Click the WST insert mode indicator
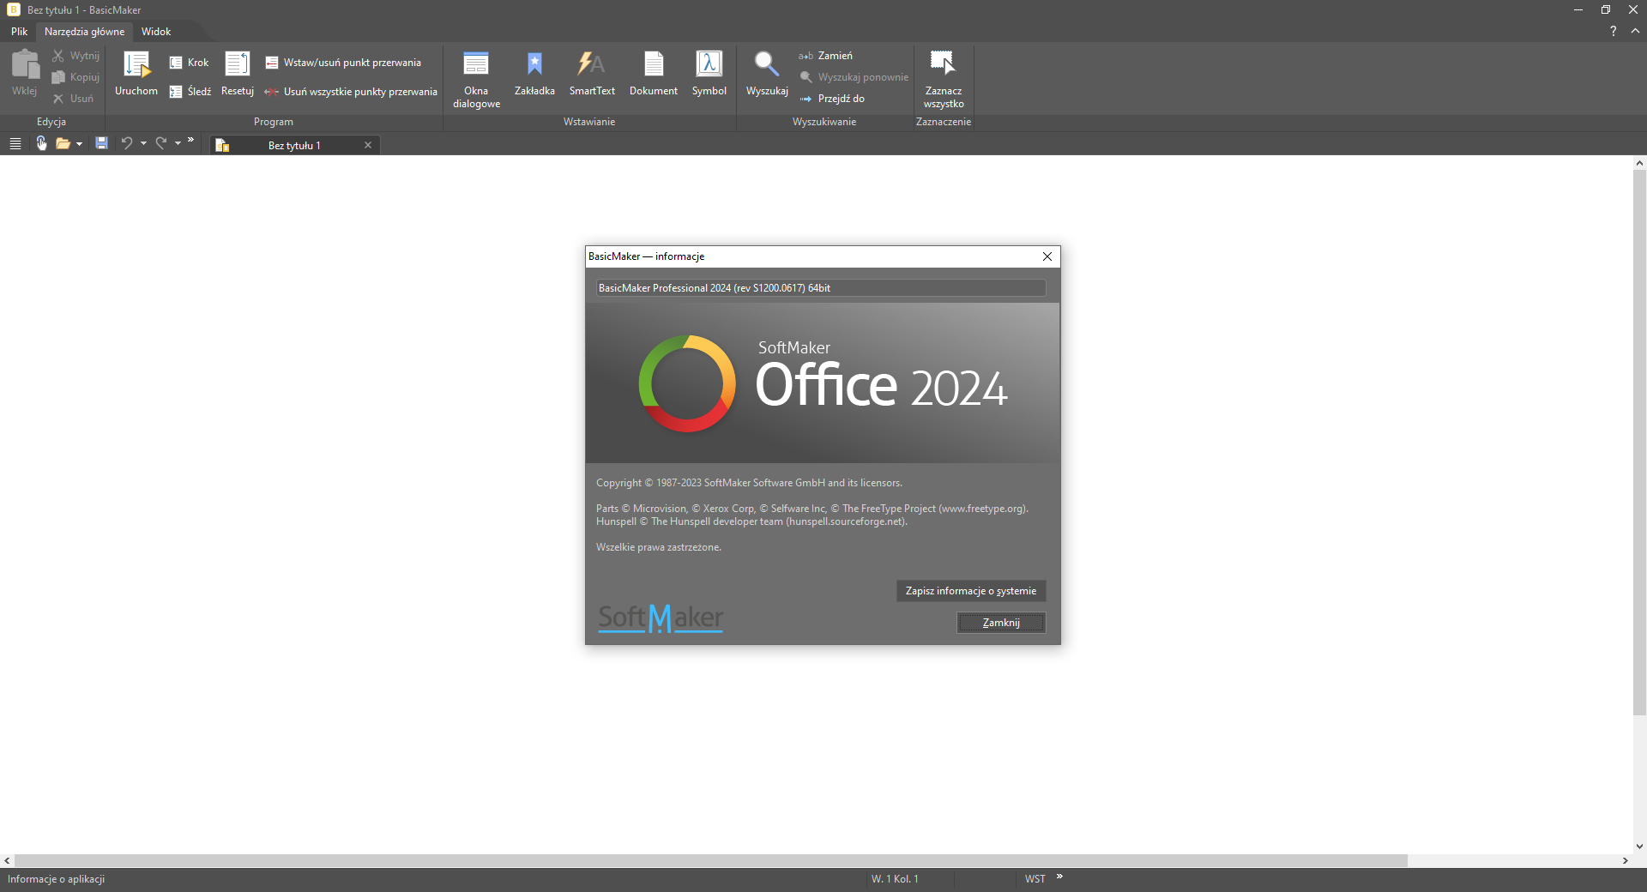 [x=1035, y=879]
